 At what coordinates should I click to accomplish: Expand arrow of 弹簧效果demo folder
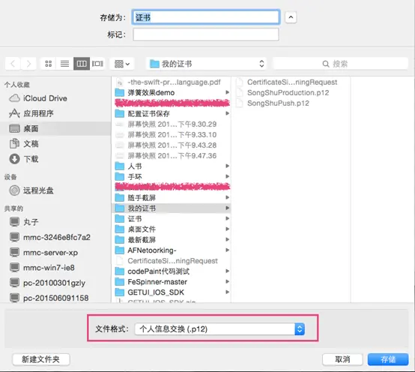pos(227,92)
